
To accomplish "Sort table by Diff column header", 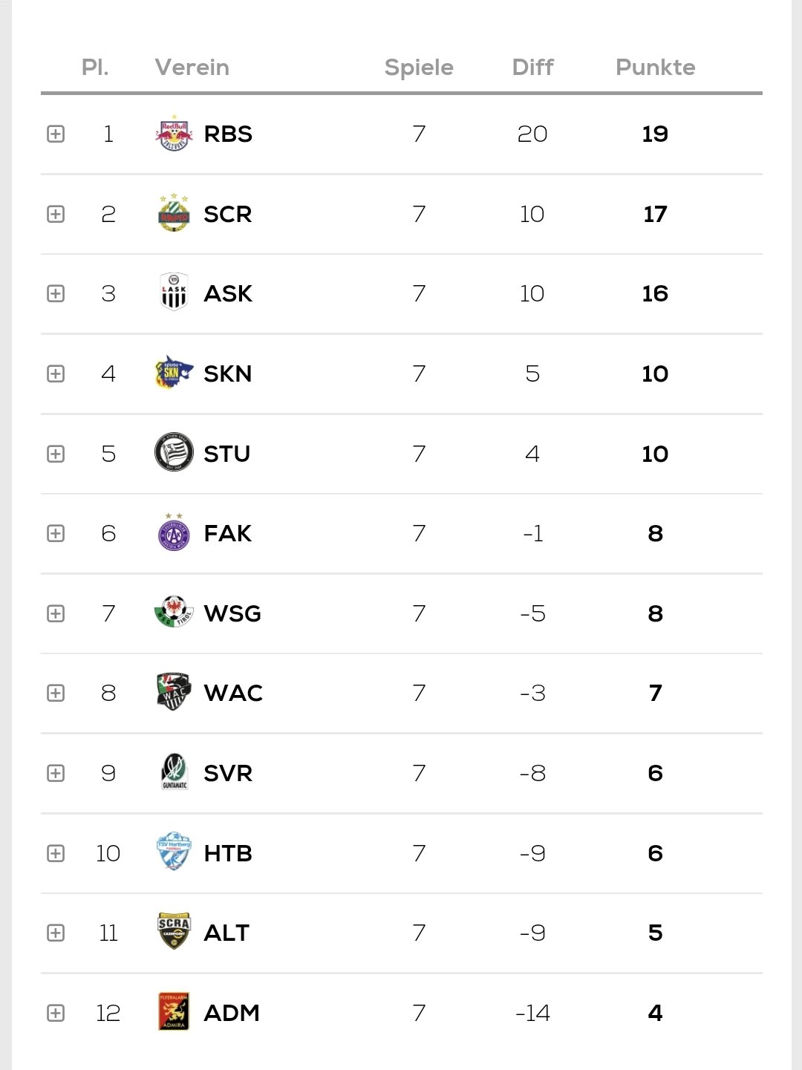I will click(532, 68).
